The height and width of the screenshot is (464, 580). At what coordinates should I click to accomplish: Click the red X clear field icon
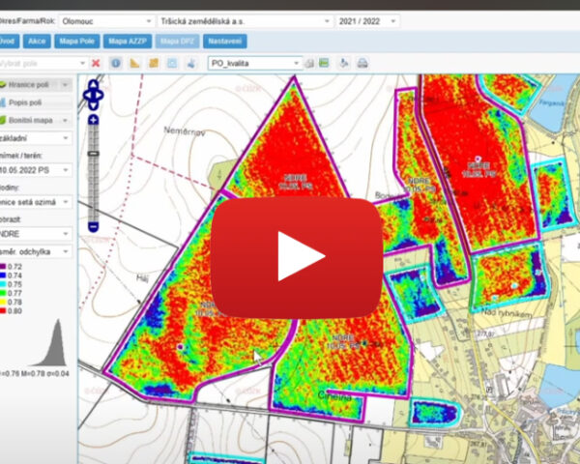click(96, 63)
